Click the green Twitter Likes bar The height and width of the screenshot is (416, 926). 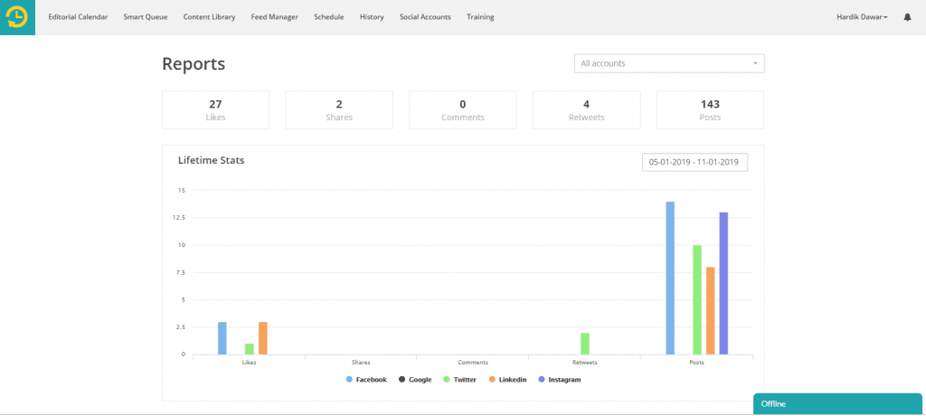point(250,349)
